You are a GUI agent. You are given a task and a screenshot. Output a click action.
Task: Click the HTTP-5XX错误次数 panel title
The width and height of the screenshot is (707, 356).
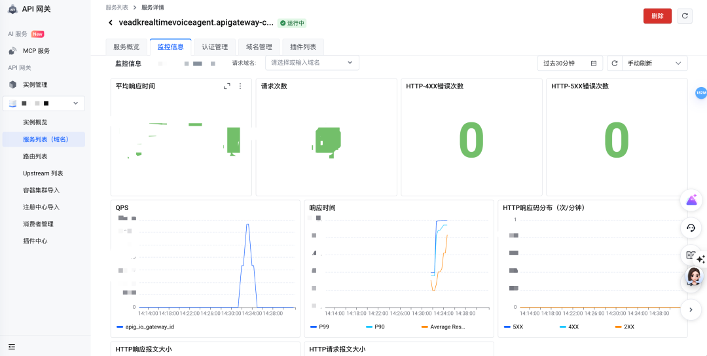tap(580, 86)
